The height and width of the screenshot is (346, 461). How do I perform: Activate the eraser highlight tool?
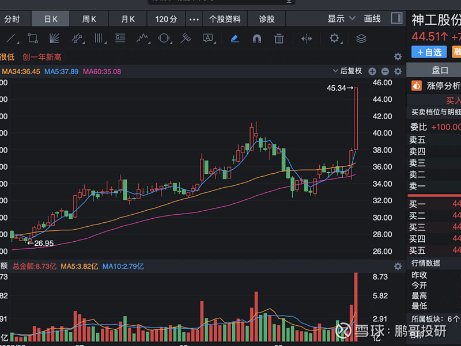[235, 39]
